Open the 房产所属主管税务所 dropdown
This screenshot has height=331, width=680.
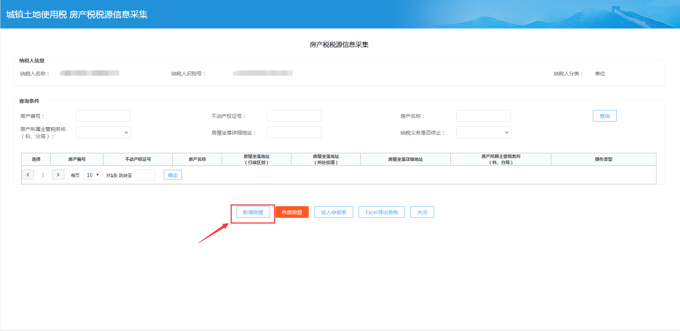coord(103,132)
